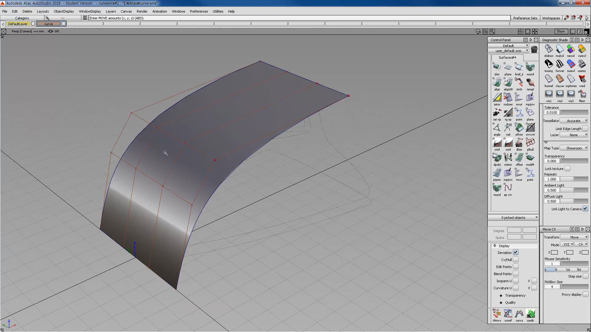The width and height of the screenshot is (591, 332).
Task: Enable the Curvature U checkbox
Action: (x=516, y=288)
